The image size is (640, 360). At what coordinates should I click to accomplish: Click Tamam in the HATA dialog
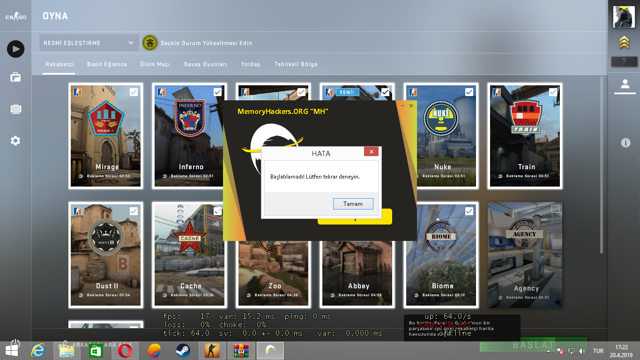click(x=353, y=204)
